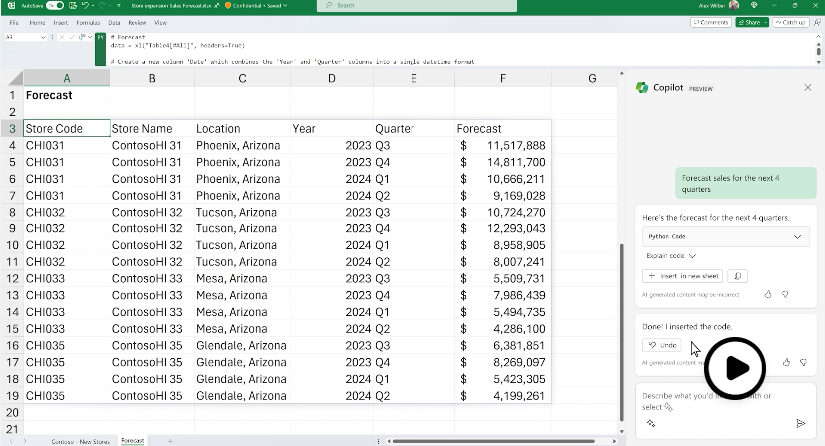Thumbs up the 'Done! I inserted the code' message
Screen dimensions: 825x446
(x=786, y=362)
